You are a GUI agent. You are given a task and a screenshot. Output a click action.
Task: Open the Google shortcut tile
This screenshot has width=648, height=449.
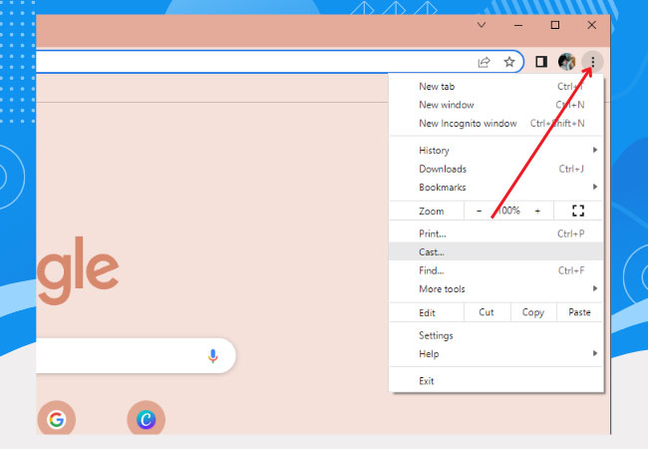(56, 419)
